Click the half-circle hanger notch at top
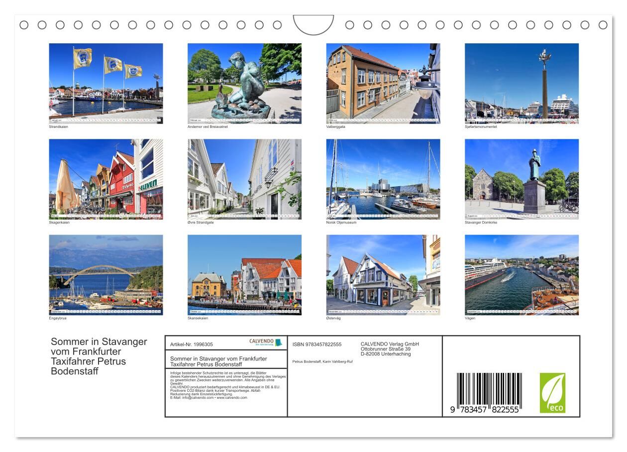 tap(313, 24)
